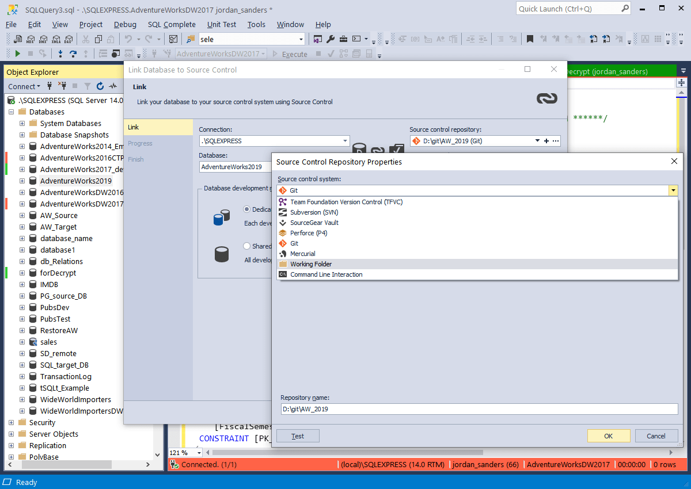The width and height of the screenshot is (691, 489).
Task: Undo the last edit
Action: click(x=128, y=39)
